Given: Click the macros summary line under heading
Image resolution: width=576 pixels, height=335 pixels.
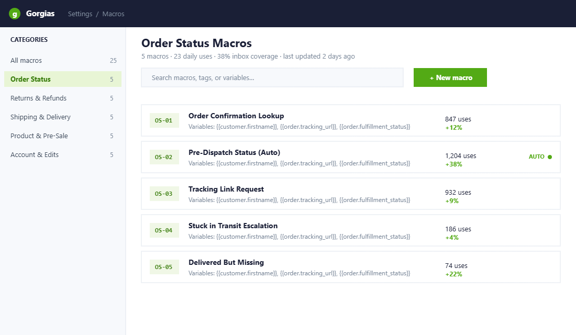Looking at the screenshot, I should tap(248, 57).
